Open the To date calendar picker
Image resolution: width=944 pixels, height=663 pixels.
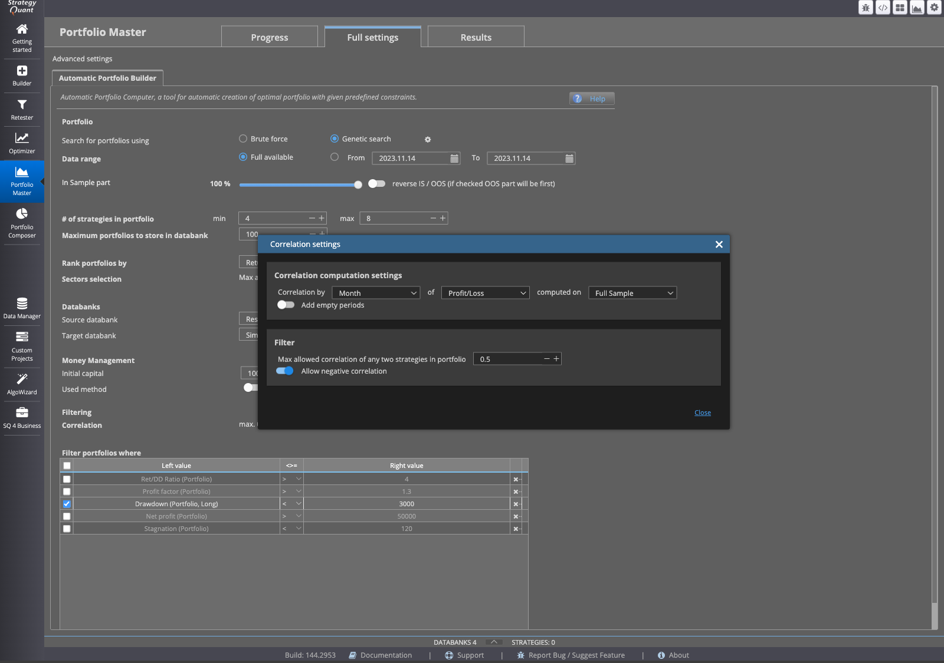coord(569,159)
